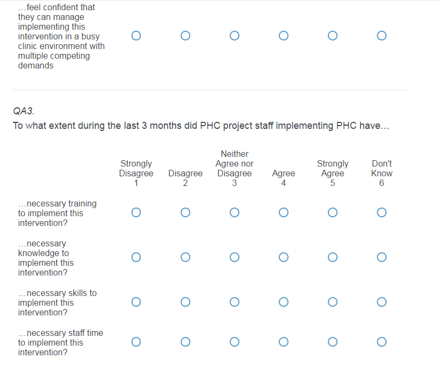Image resolution: width=440 pixels, height=365 pixels.
Task: Select Disagree for necessary staff time
Action: pos(185,342)
